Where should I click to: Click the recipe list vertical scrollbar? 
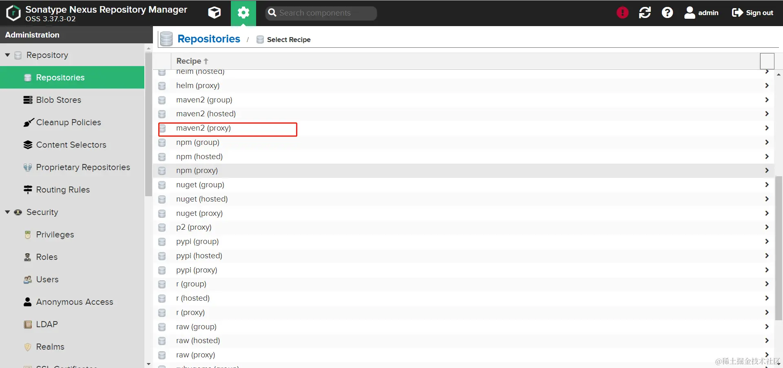point(779,248)
